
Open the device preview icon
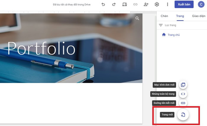(x=124, y=4)
